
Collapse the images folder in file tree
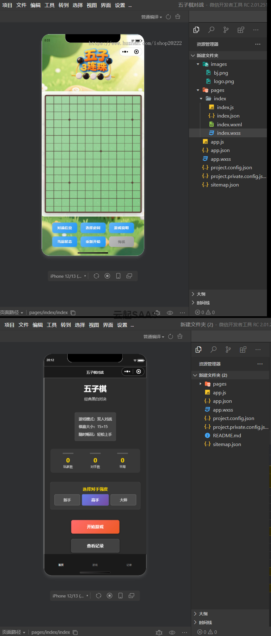[x=198, y=64]
